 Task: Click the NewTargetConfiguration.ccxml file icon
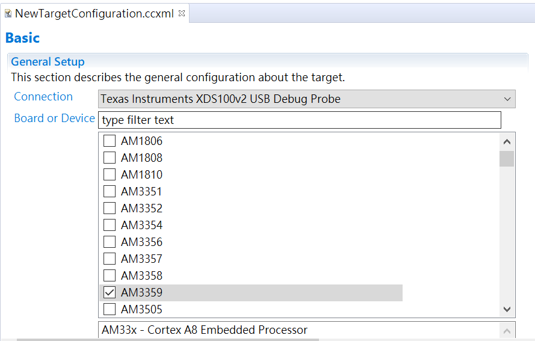pyautogui.click(x=8, y=13)
